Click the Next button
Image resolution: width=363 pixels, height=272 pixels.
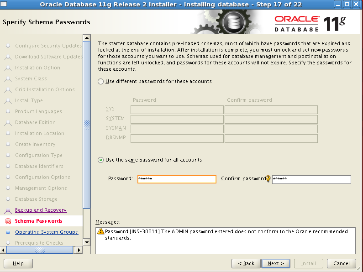275,263
